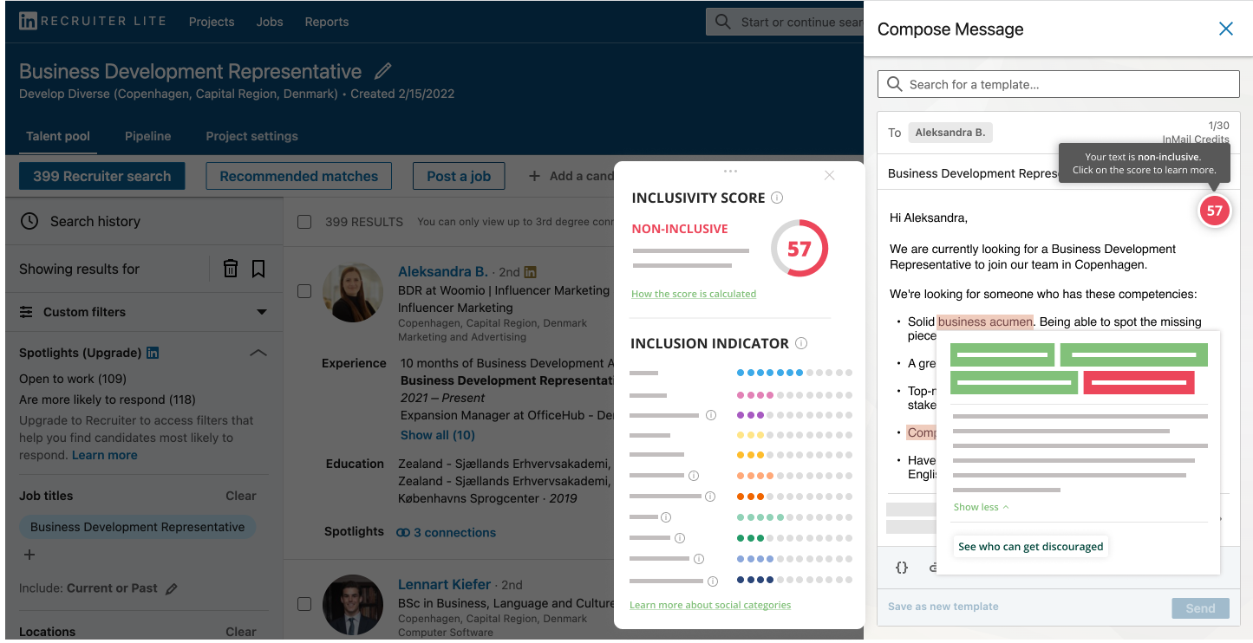Screen dimensions: 1253x643
Task: Click the message subject line field
Action: tap(973, 173)
